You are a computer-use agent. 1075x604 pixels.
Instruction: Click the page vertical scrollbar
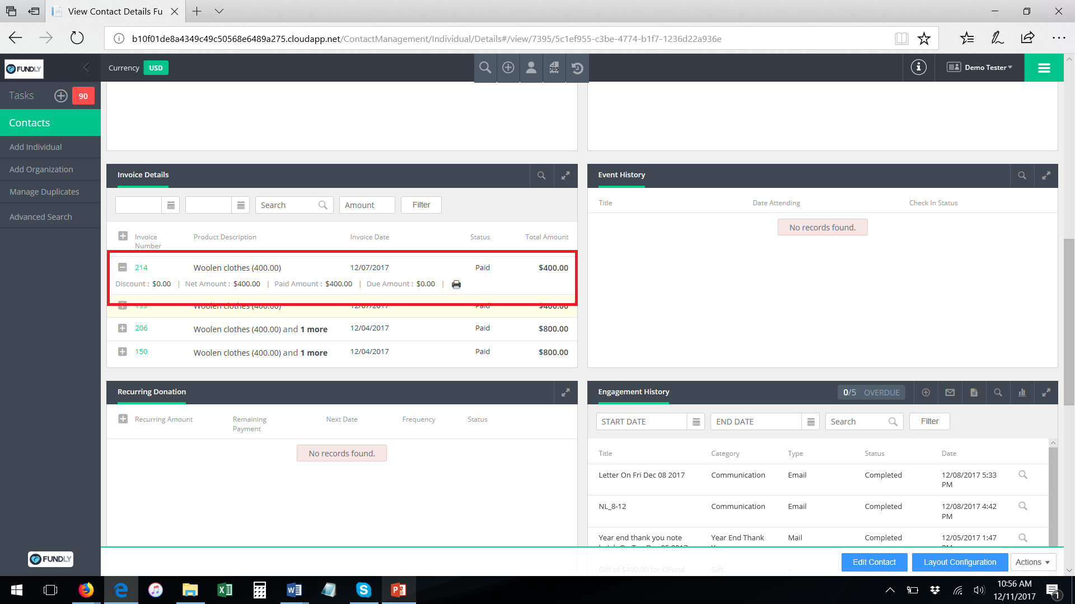[x=1069, y=322]
